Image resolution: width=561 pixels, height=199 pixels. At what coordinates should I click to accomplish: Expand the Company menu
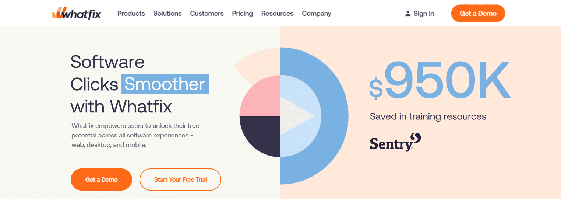(x=317, y=14)
